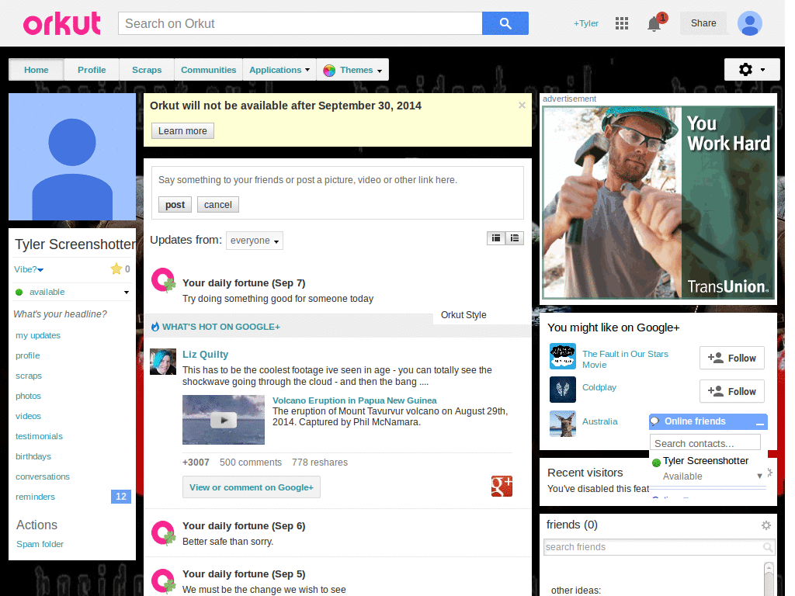Open photos in sidebar
Image resolution: width=795 pixels, height=596 pixels.
[29, 396]
